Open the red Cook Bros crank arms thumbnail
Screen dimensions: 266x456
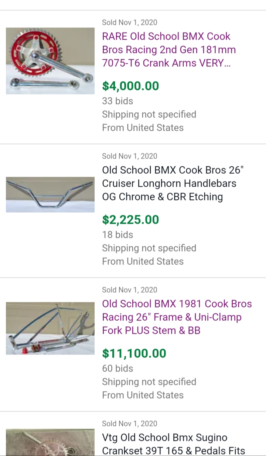tap(50, 61)
